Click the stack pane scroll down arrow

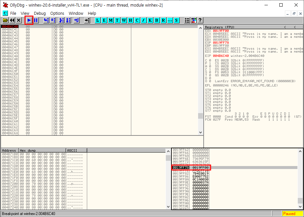pyautogui.click(x=300, y=207)
